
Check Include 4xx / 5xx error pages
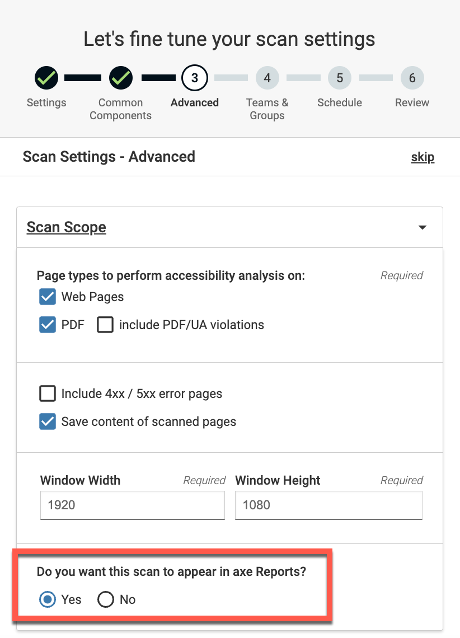coord(47,393)
